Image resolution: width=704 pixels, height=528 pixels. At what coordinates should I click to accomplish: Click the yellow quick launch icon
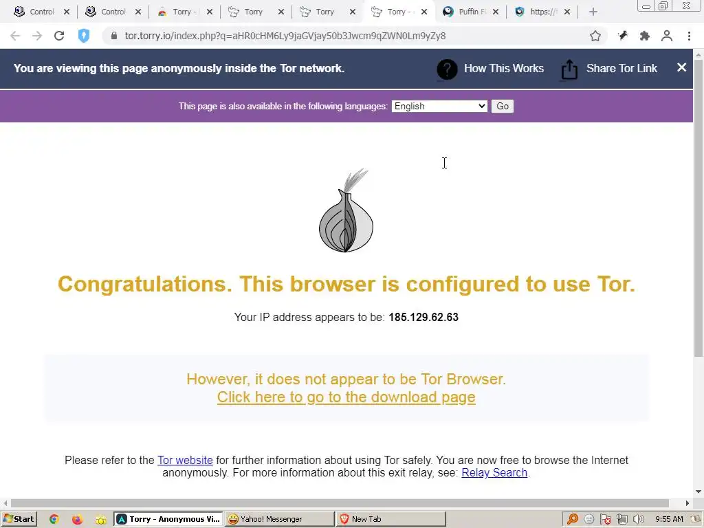pyautogui.click(x=100, y=520)
